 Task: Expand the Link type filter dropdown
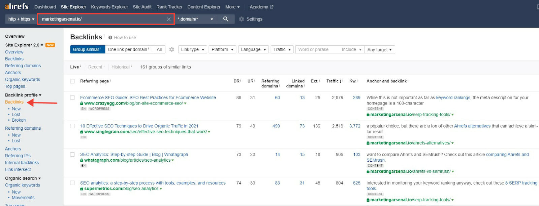click(x=193, y=49)
